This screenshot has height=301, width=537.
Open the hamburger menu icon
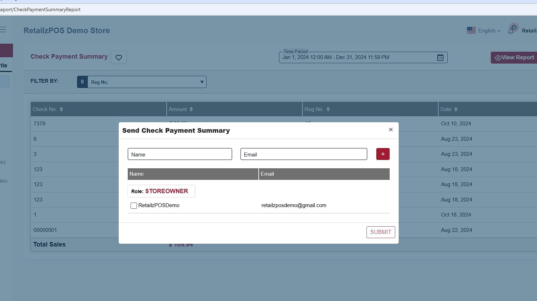[x=3, y=30]
